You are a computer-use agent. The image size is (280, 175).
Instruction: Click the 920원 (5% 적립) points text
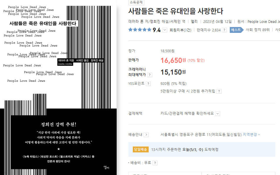coord(173,83)
